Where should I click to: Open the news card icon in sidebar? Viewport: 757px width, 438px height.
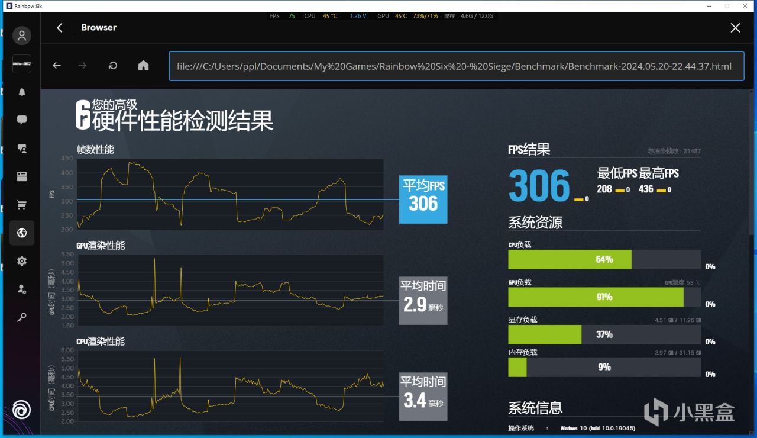point(22,176)
